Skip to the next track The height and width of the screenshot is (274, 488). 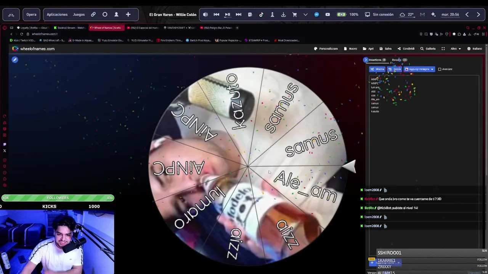click(238, 14)
